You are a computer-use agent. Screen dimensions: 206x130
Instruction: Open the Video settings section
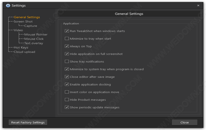click(19, 30)
